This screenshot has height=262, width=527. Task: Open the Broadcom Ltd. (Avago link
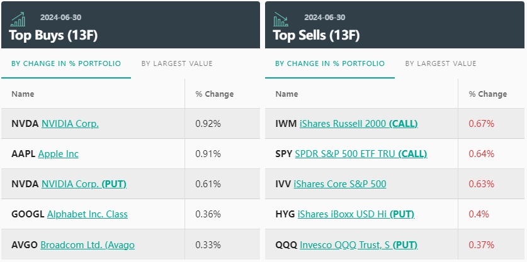click(x=88, y=244)
